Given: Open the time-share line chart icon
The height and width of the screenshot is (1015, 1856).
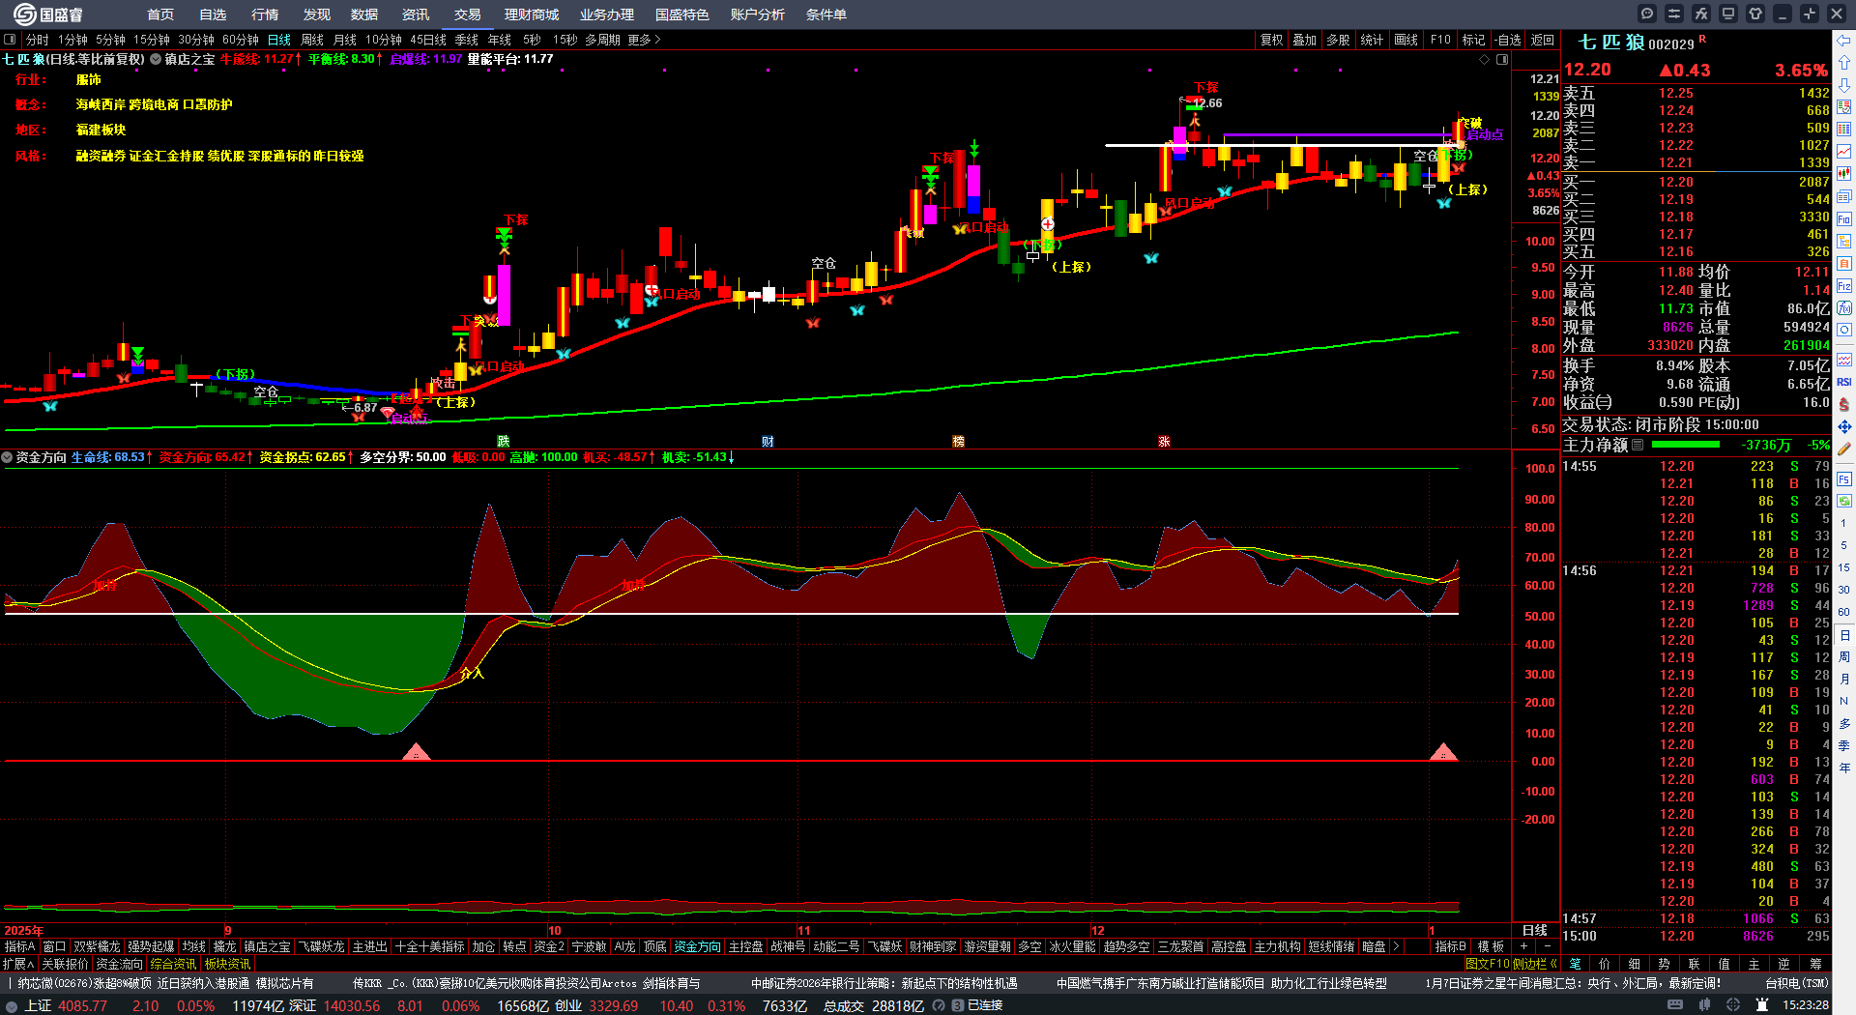Looking at the screenshot, I should 1844,152.
